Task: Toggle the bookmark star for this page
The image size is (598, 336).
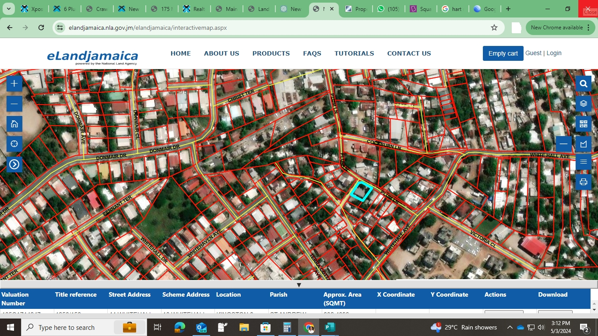Action: click(x=494, y=27)
